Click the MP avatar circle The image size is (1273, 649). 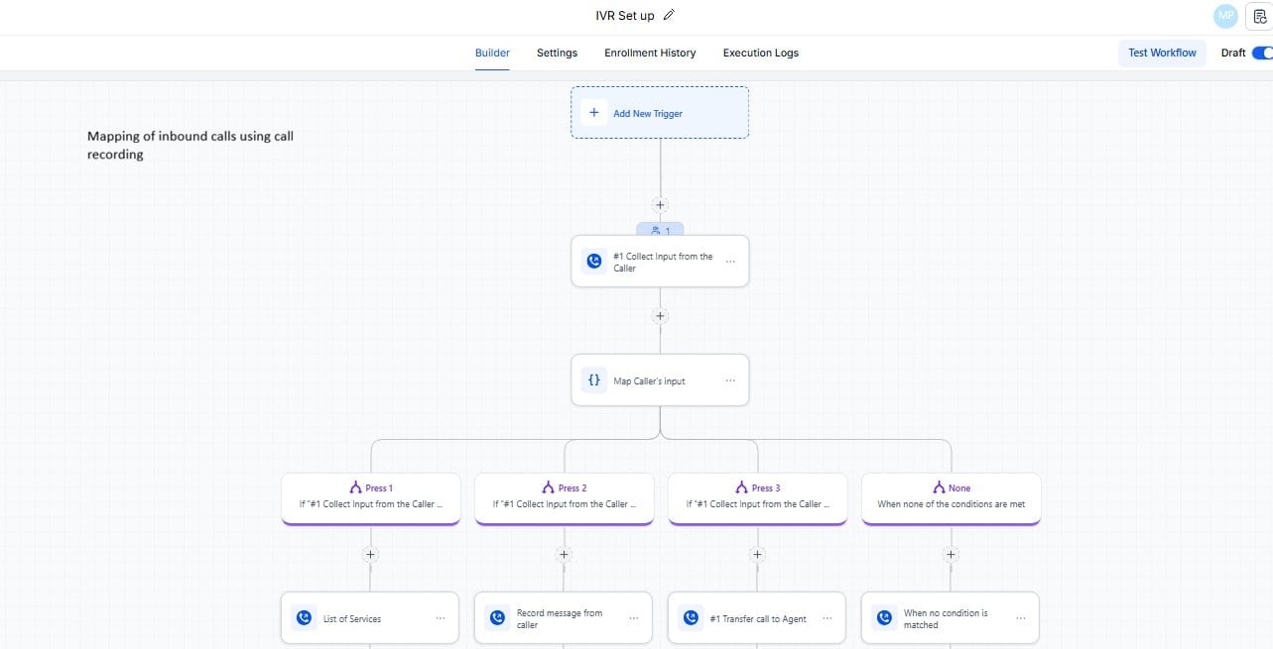(1225, 16)
